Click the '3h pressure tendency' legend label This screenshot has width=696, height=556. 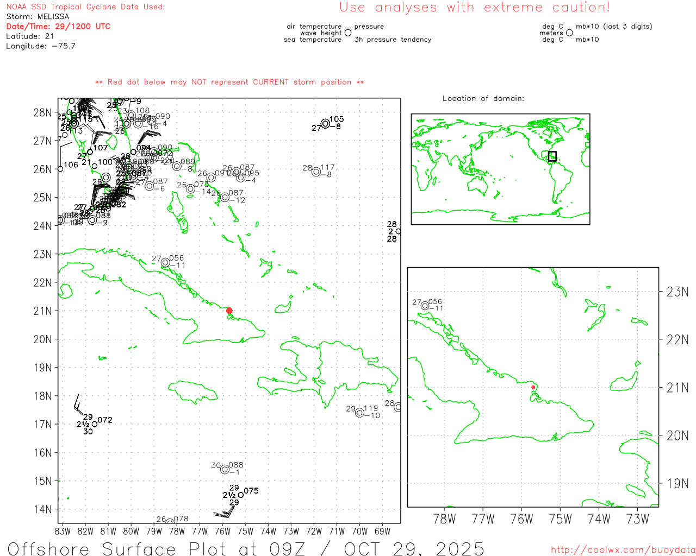(393, 40)
